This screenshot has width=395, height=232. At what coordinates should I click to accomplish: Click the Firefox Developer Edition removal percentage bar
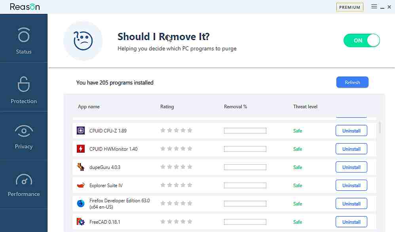tap(245, 203)
